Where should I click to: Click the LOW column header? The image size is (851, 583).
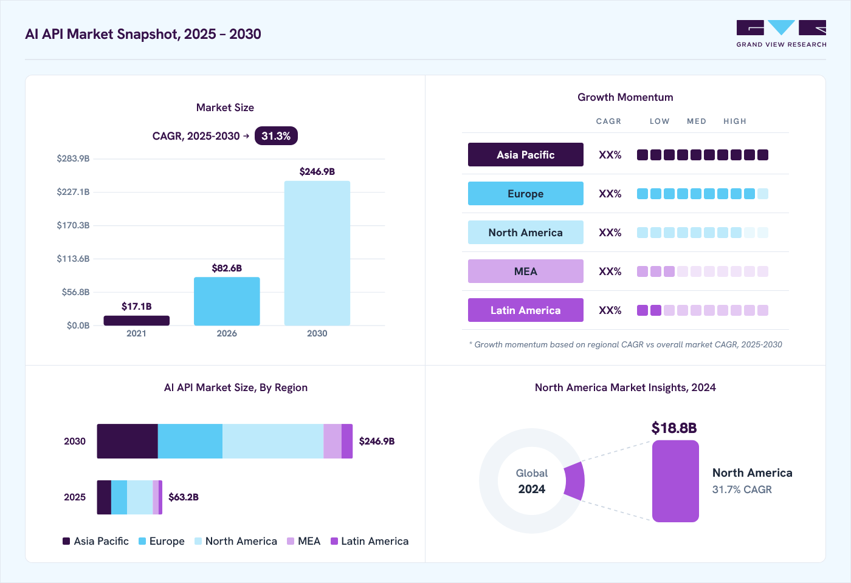(660, 121)
